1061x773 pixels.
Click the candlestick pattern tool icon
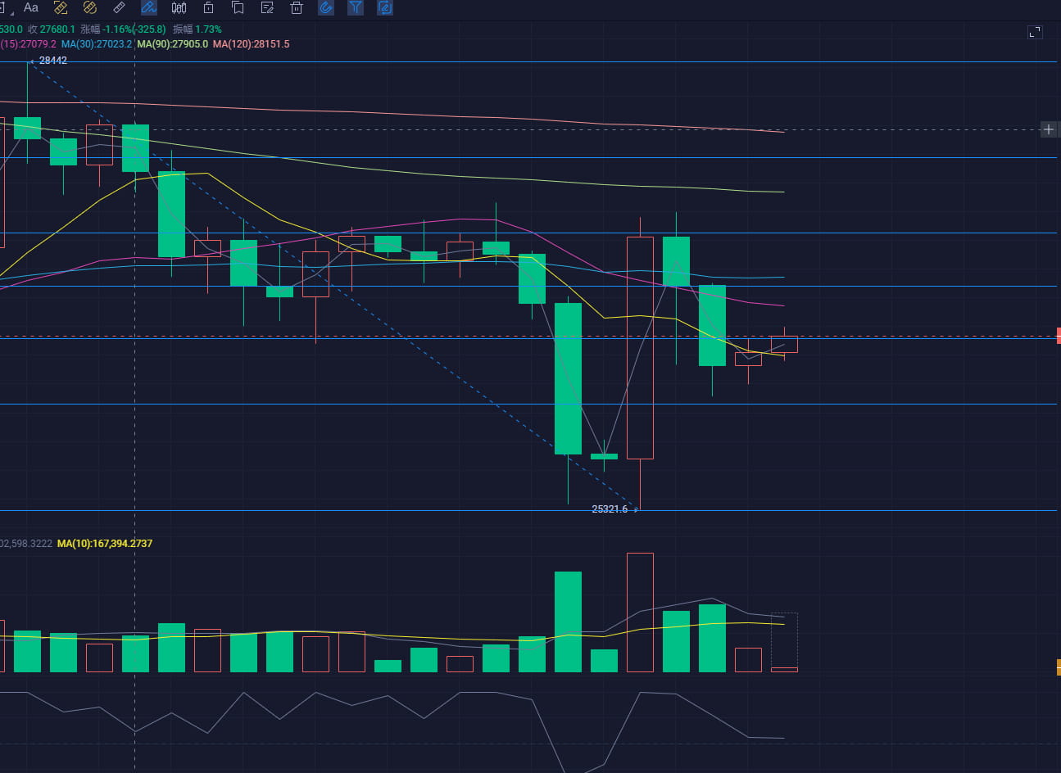[179, 7]
